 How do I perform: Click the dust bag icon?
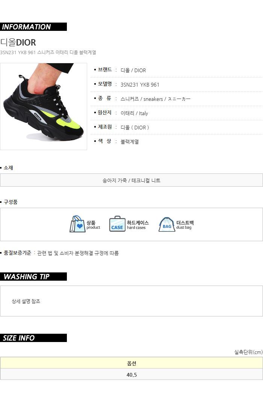(x=167, y=224)
